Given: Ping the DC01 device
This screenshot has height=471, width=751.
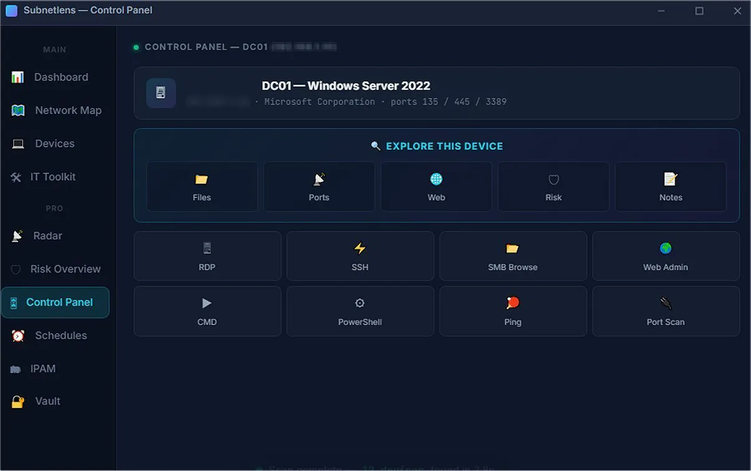Looking at the screenshot, I should tap(513, 312).
